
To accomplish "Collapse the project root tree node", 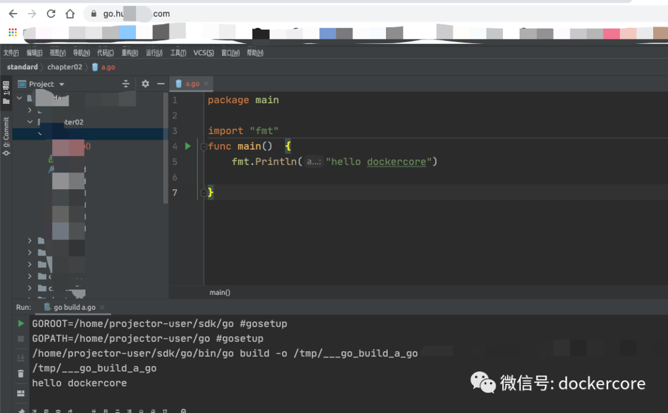I will pos(19,98).
